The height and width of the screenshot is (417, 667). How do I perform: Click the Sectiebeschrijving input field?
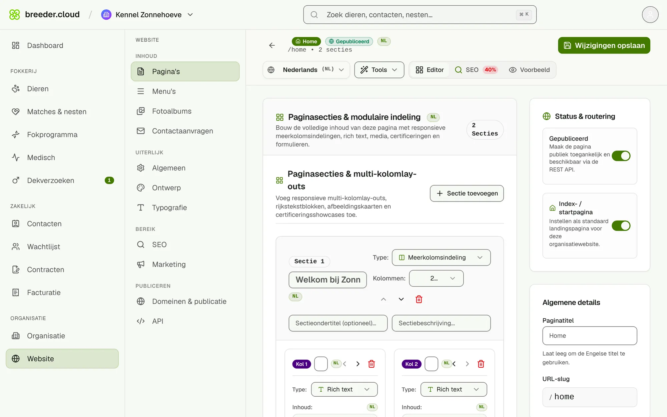[441, 323]
